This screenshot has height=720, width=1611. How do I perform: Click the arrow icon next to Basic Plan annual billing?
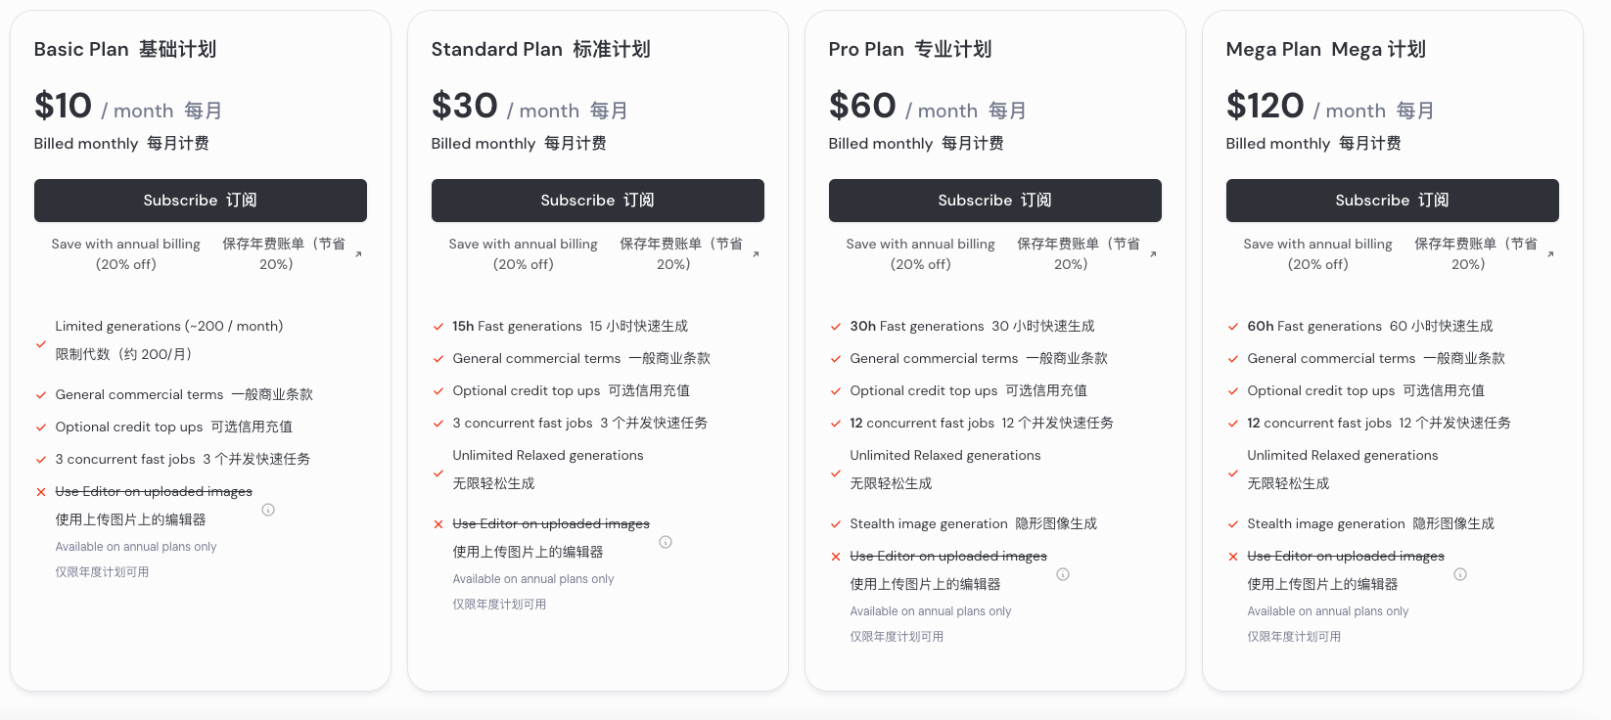point(358,254)
